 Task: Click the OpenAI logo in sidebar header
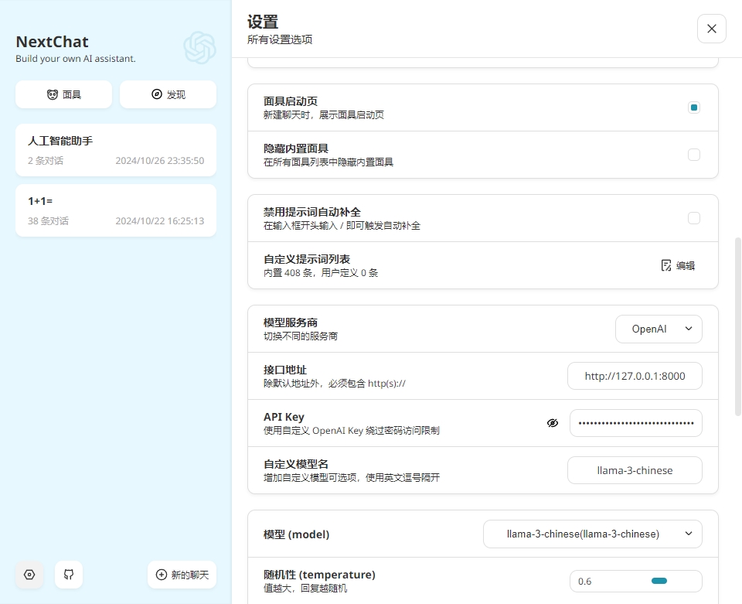(x=199, y=48)
